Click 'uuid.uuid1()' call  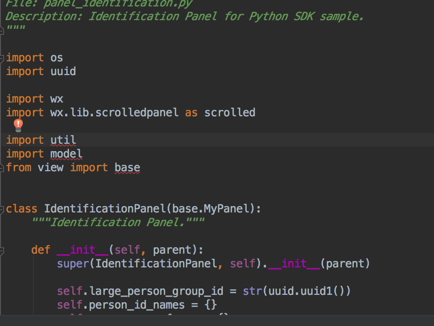(306, 291)
